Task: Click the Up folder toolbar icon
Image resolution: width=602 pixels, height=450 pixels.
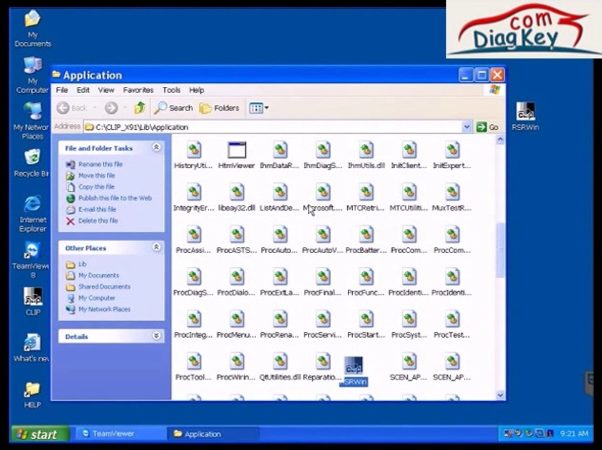Action: (140, 108)
